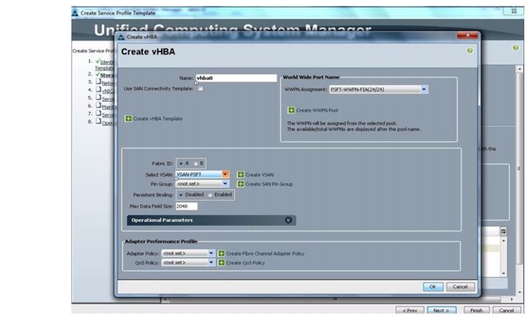Open the WWPN Assignment dropdown
531x318 pixels.
point(424,90)
